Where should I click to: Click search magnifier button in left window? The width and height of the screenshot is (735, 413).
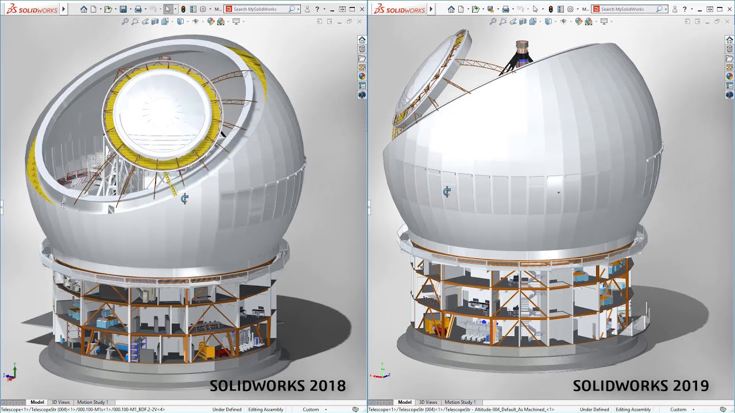292,9
